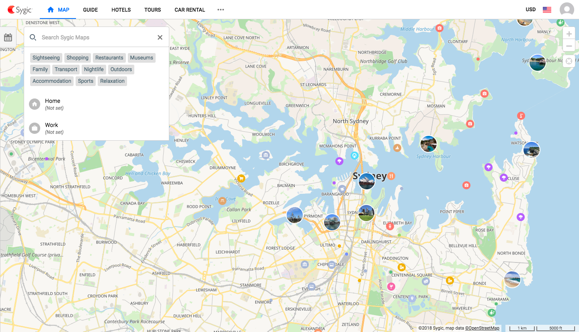Zoom out of the map
Image resolution: width=579 pixels, height=332 pixels.
point(569,46)
